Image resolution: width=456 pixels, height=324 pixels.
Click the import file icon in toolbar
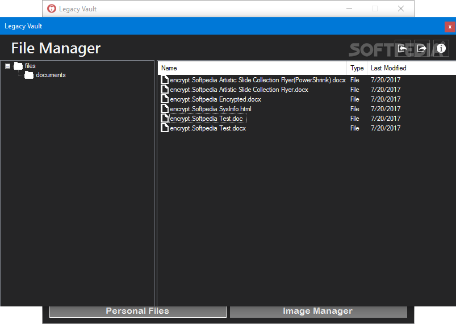click(403, 48)
